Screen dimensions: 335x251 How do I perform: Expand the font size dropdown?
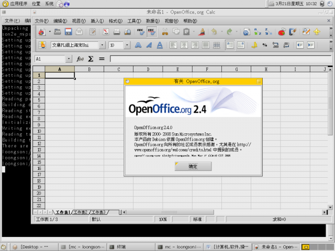(x=127, y=45)
